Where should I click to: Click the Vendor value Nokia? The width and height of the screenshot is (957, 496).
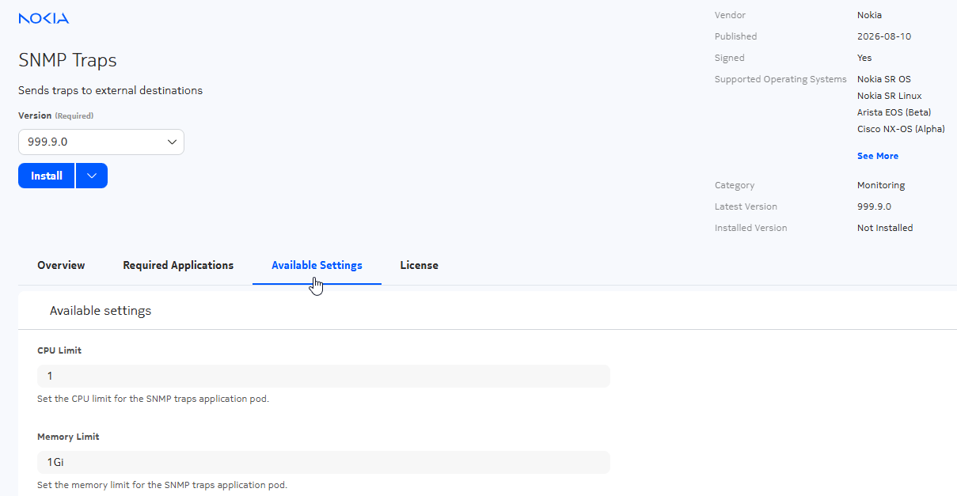[x=869, y=15]
